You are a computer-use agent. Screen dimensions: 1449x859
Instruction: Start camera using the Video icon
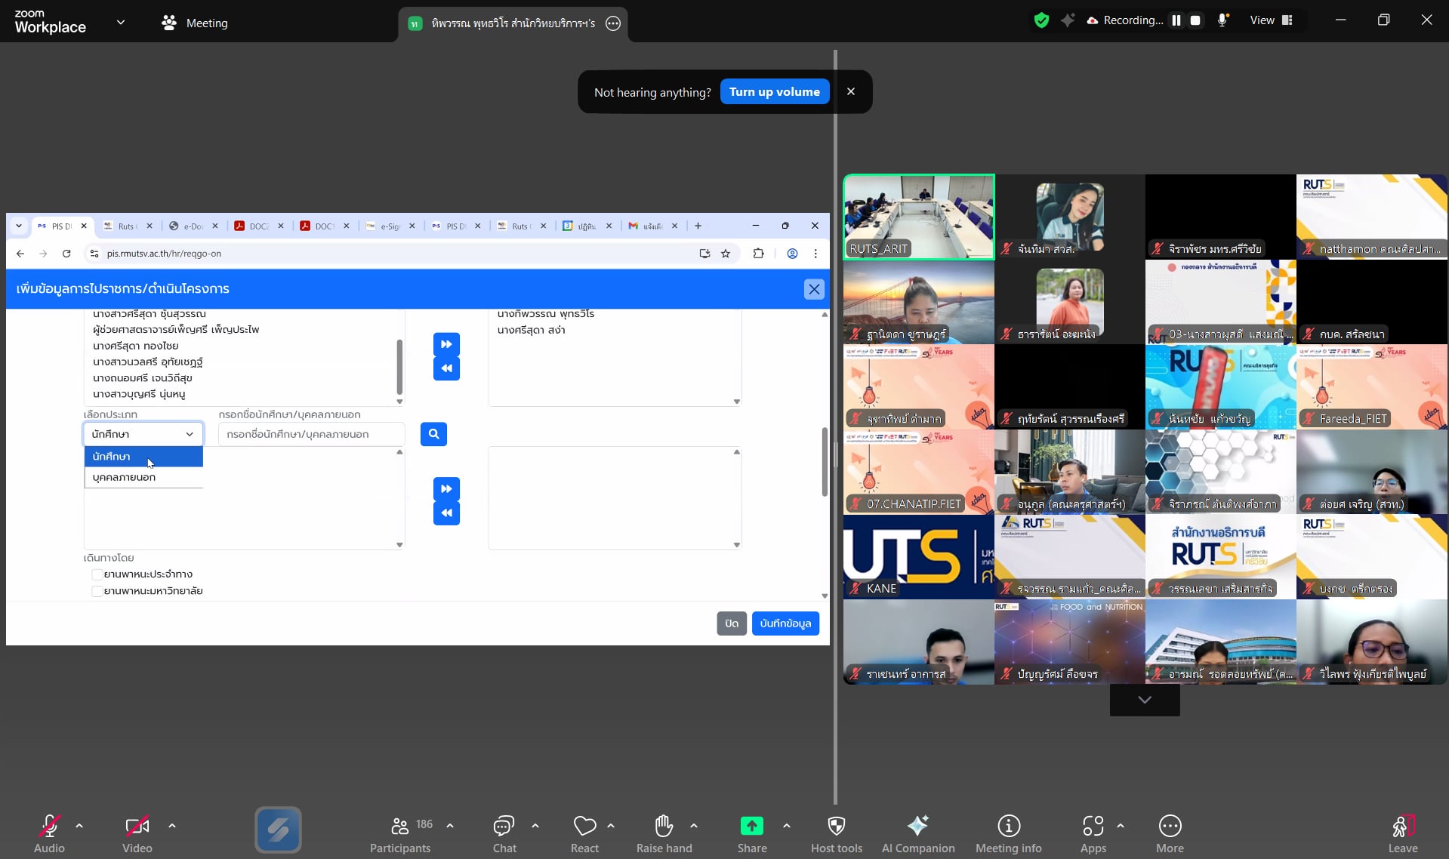click(137, 827)
